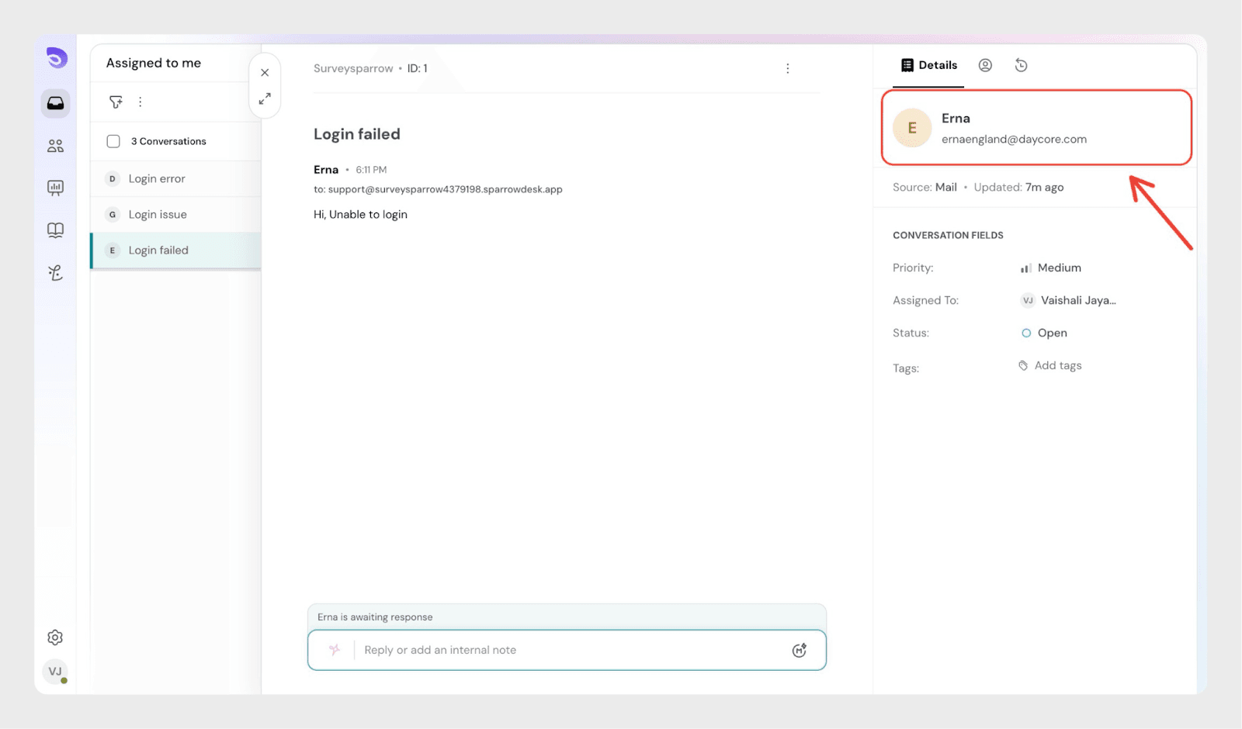Open the reports chart icon

(x=55, y=188)
